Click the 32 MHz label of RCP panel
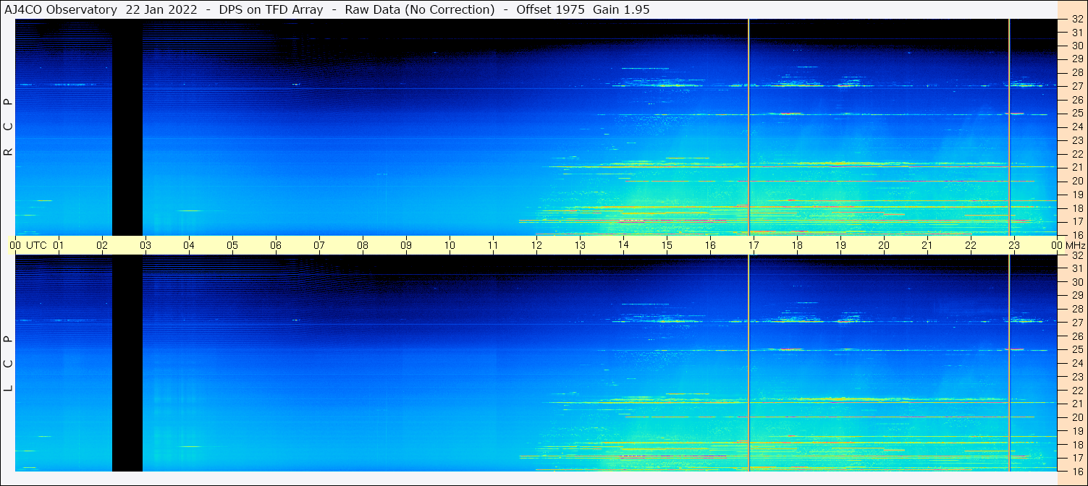Image resolution: width=1088 pixels, height=486 pixels. click(x=1077, y=19)
